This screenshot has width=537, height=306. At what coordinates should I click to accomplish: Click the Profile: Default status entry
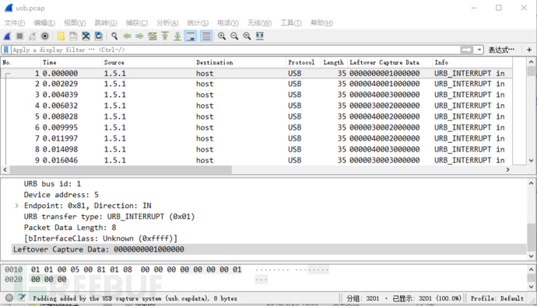[x=497, y=298]
